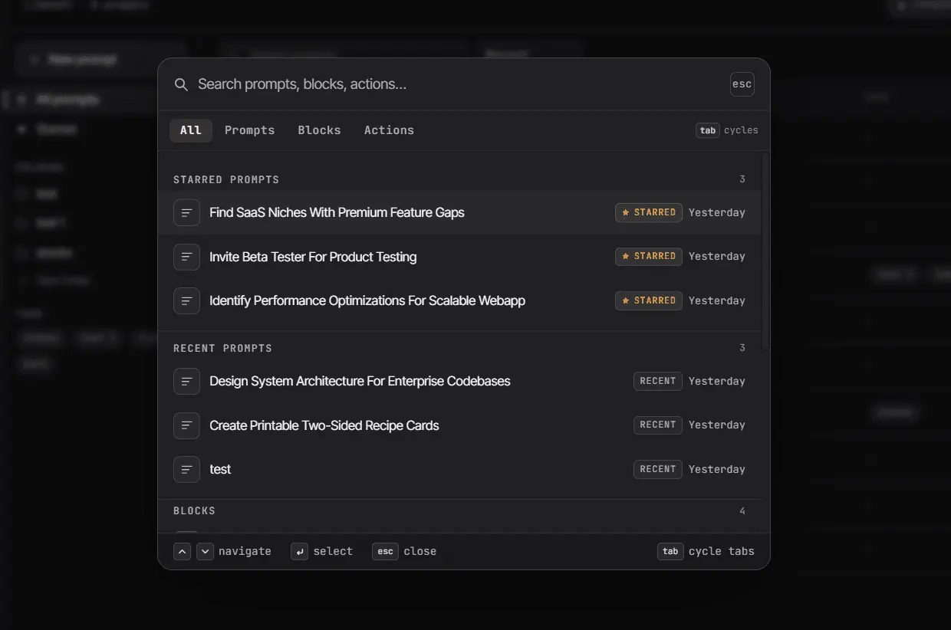Click the STARRED PROMPTS section header
This screenshot has height=630, width=951.
click(x=226, y=179)
